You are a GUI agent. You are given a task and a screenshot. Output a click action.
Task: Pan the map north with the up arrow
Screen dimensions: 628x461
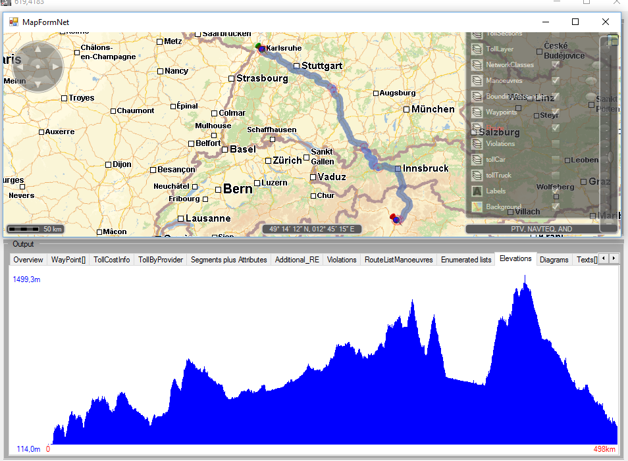coord(38,49)
